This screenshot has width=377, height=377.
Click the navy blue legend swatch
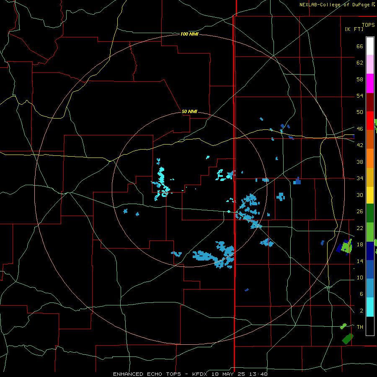click(370, 251)
